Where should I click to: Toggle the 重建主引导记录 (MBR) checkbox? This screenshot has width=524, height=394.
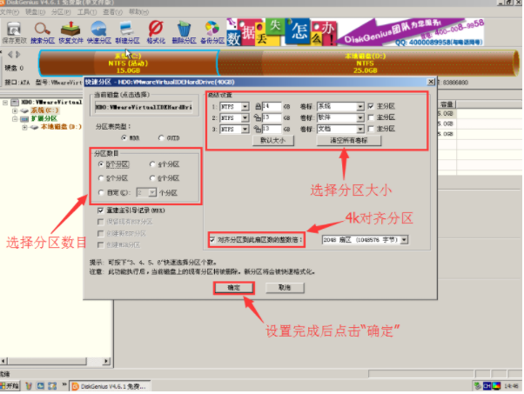102,210
